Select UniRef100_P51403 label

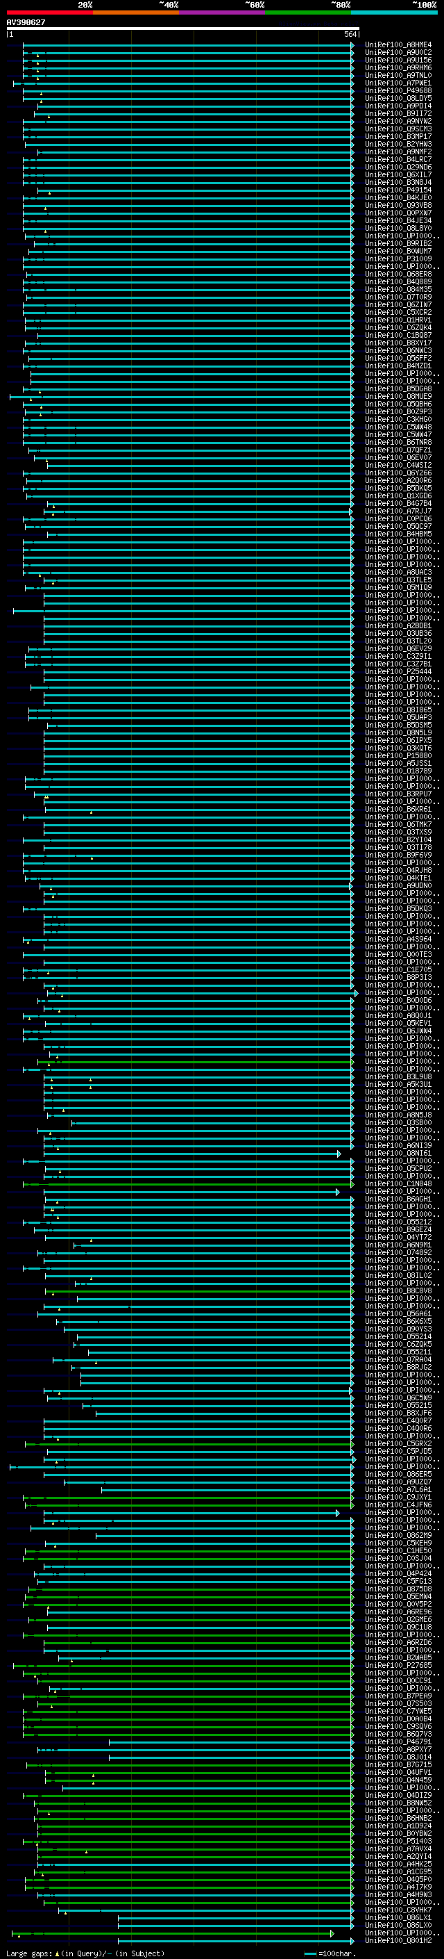click(x=398, y=1840)
